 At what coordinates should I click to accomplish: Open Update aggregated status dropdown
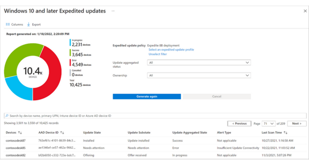[x=199, y=63]
